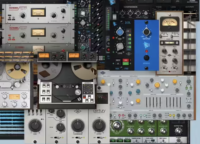Screen dimensions: 200x144
Task: Move the Low Cut slider on Pure Plate
Action: (x=161, y=37)
